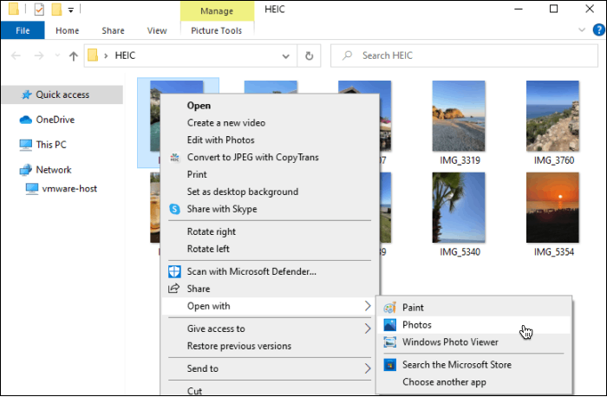Image resolution: width=607 pixels, height=397 pixels.
Task: Click the Microsoft Store icon in submenu
Action: pyautogui.click(x=389, y=365)
